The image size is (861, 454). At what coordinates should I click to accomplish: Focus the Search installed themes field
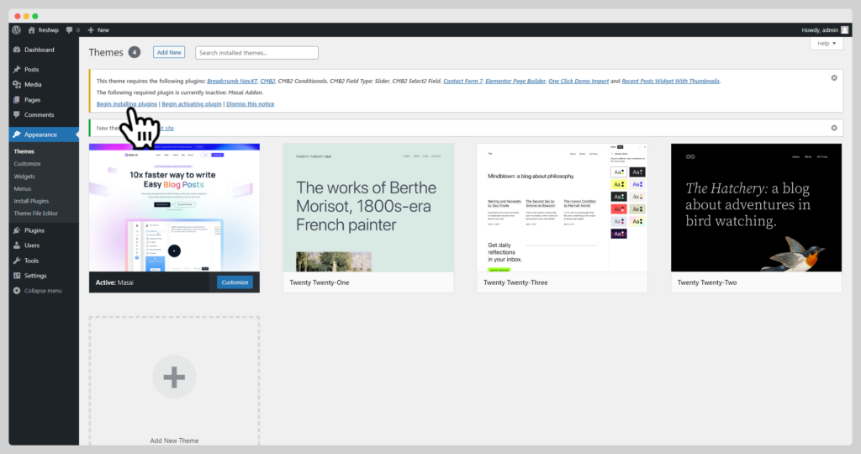256,53
